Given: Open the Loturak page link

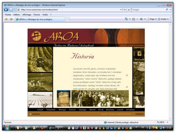Looking at the screenshot, I should (x=120, y=110).
